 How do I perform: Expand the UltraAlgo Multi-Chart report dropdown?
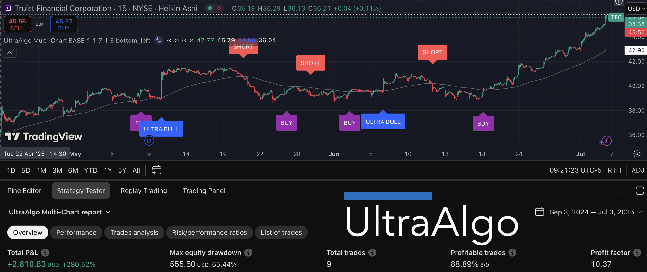coord(59,212)
